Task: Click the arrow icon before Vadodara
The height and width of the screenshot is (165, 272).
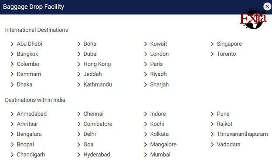Action: click(x=212, y=145)
